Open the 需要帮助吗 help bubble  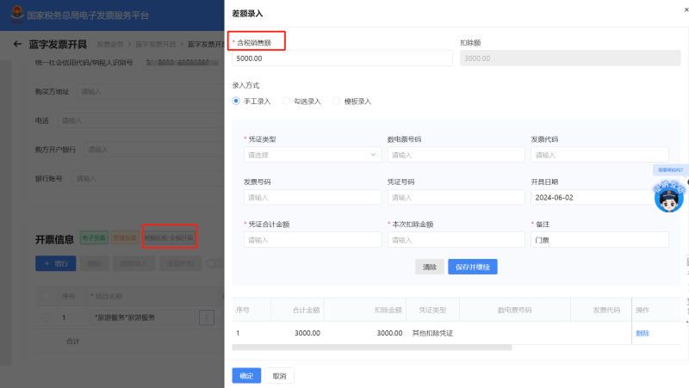[669, 170]
